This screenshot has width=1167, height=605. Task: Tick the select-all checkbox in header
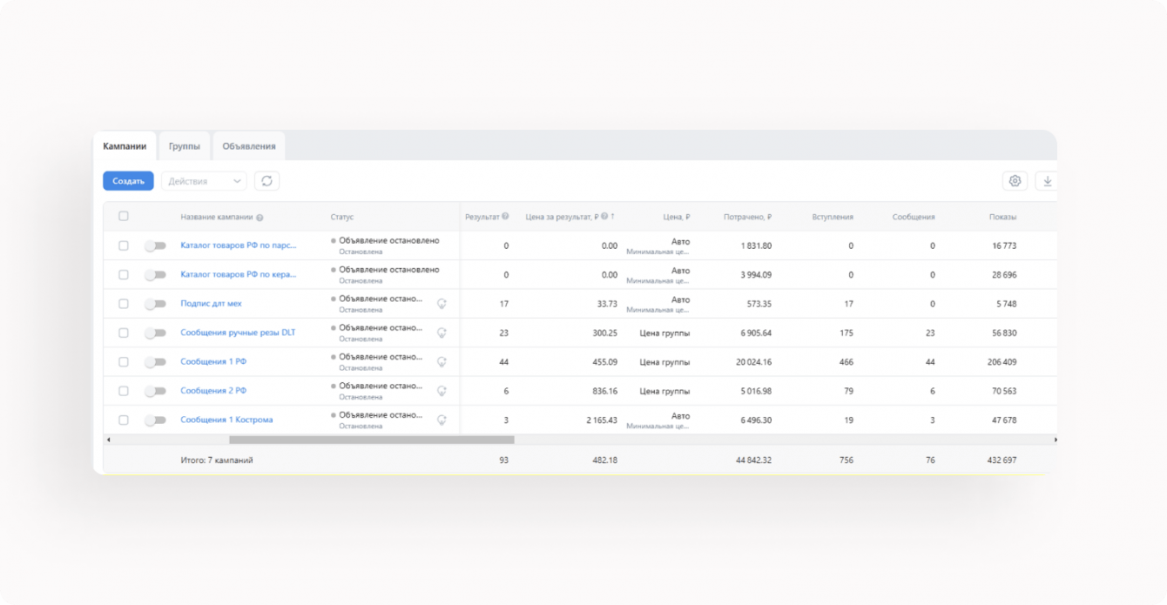(x=123, y=216)
